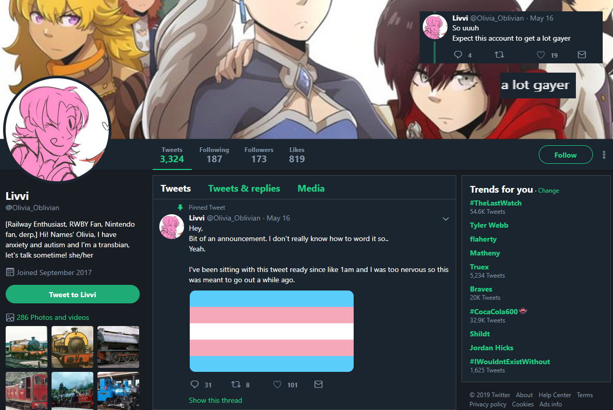613x410 pixels.
Task: Like the pinned tweet with 101 likes
Action: pos(277,385)
